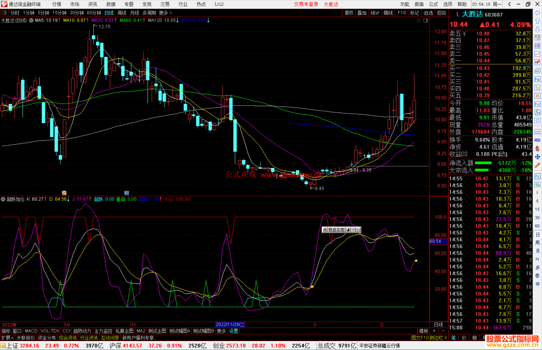Open the 行情 menu
This screenshot has width=542, height=350.
(56, 4)
